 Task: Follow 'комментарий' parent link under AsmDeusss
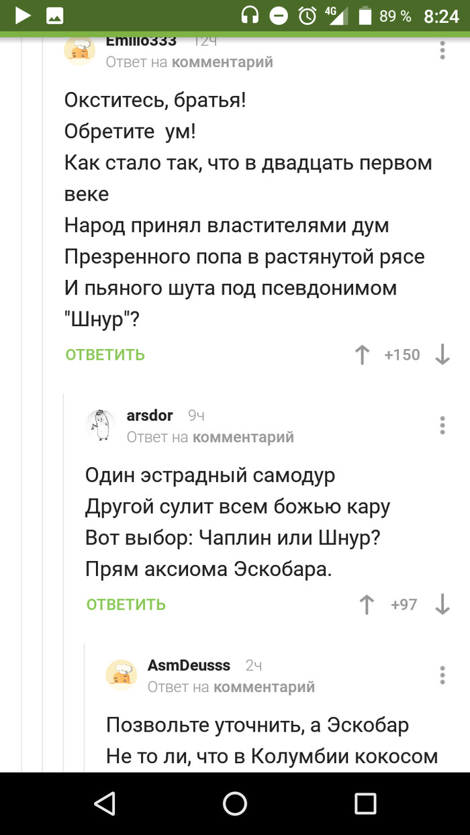[264, 687]
